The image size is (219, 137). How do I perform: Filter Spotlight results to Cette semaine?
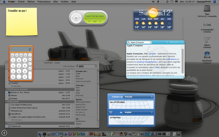tap(82, 110)
